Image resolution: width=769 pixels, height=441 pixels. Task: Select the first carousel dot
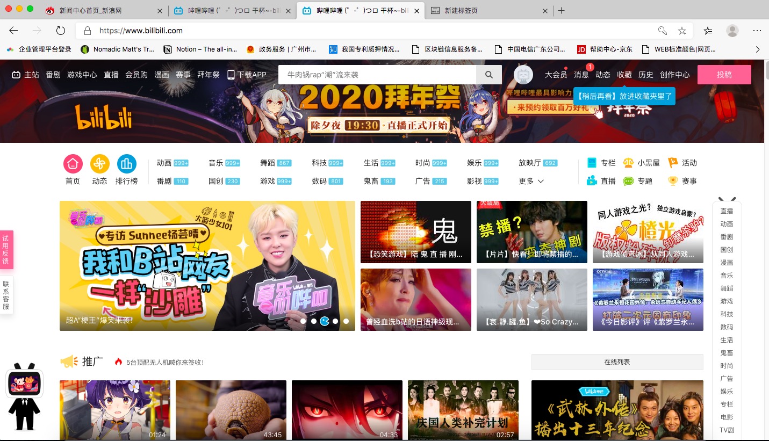click(303, 321)
